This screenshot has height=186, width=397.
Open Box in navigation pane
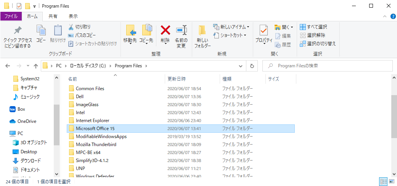(x=17, y=109)
